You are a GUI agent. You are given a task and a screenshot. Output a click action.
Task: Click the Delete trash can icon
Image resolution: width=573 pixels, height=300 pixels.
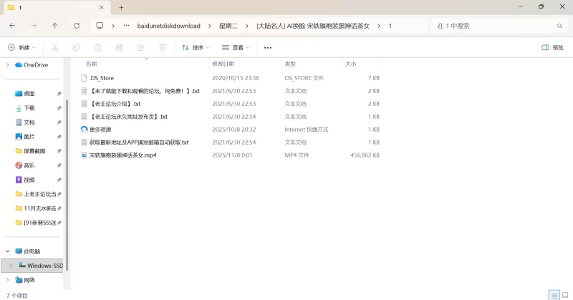(x=162, y=47)
